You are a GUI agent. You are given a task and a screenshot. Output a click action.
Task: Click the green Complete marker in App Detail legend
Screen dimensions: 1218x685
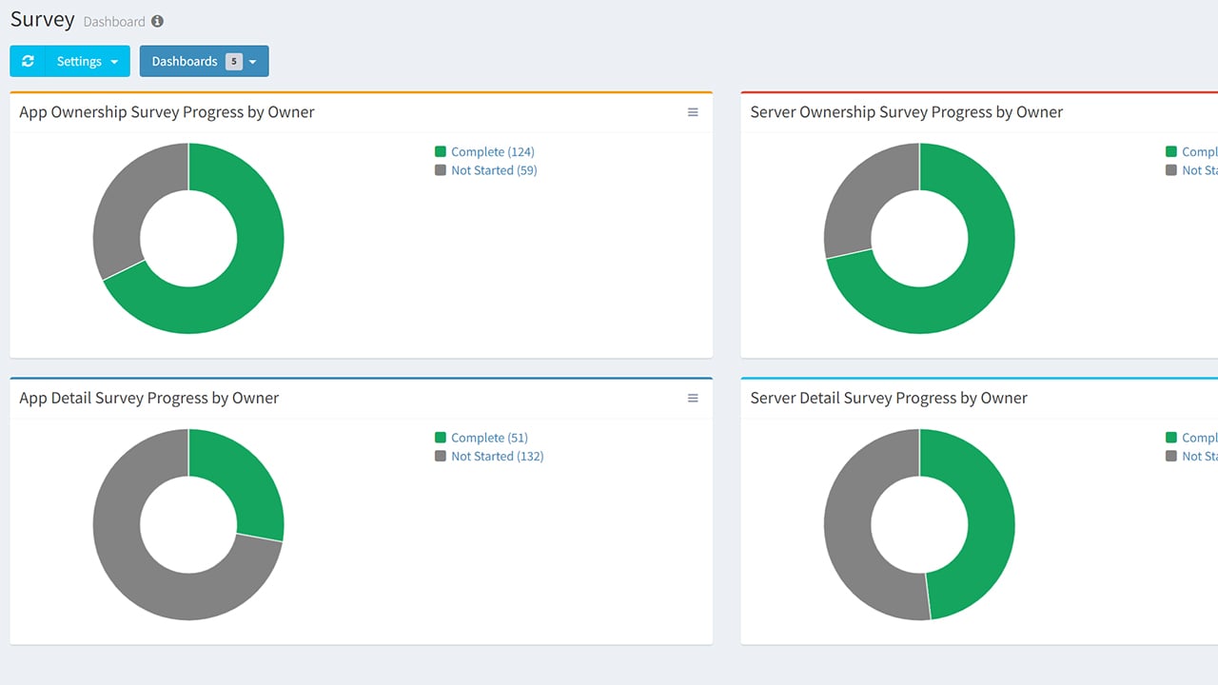[440, 438]
